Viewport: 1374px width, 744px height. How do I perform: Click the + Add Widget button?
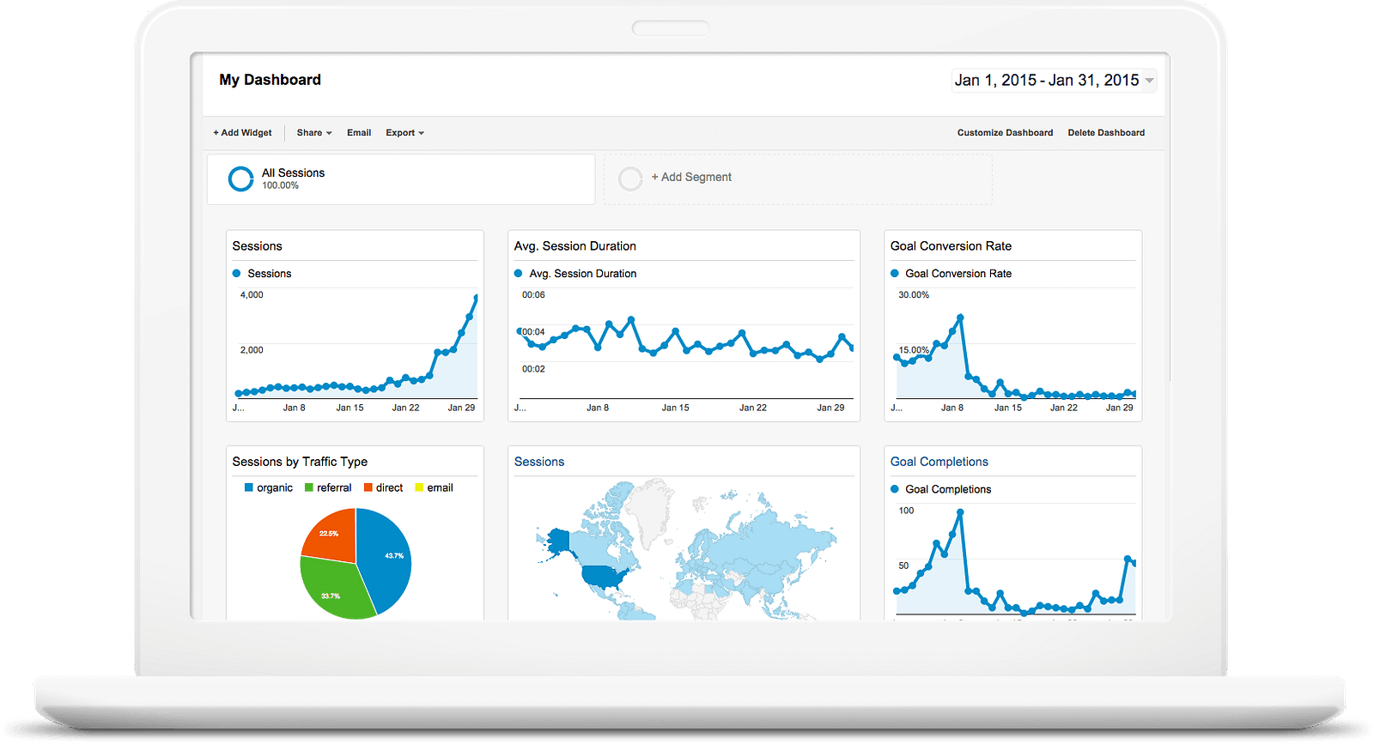pyautogui.click(x=242, y=133)
